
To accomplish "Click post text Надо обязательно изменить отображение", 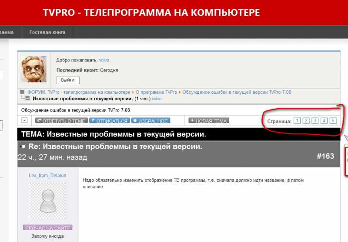I will [193, 183].
